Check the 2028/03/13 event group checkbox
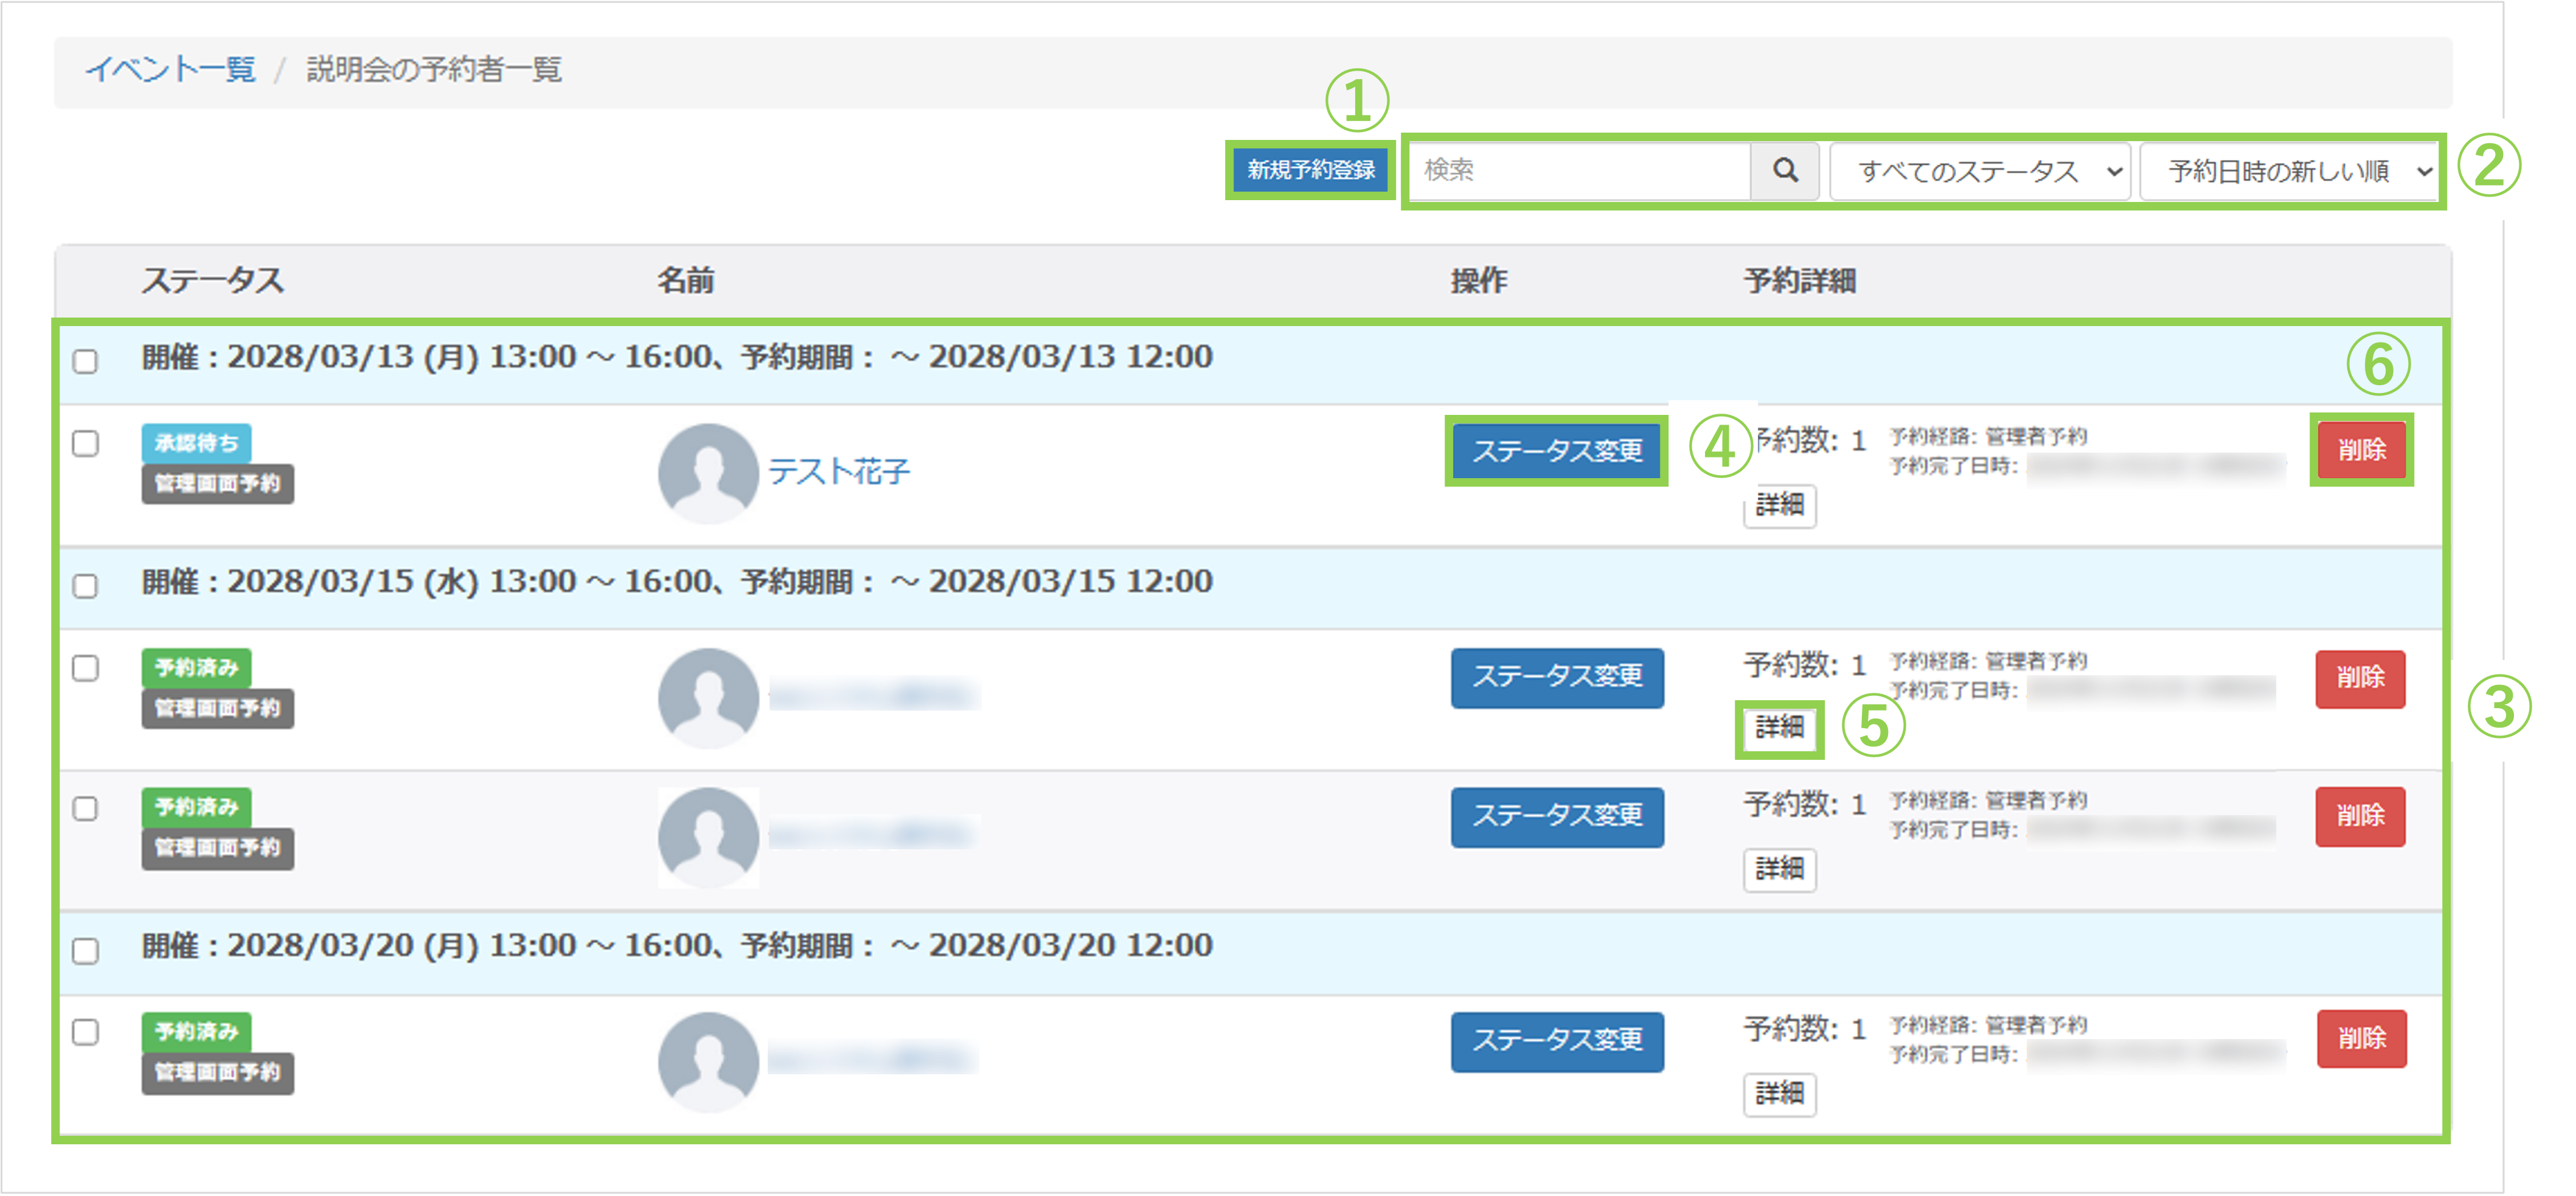Screen dimensions: 2576x1196 [x=86, y=361]
